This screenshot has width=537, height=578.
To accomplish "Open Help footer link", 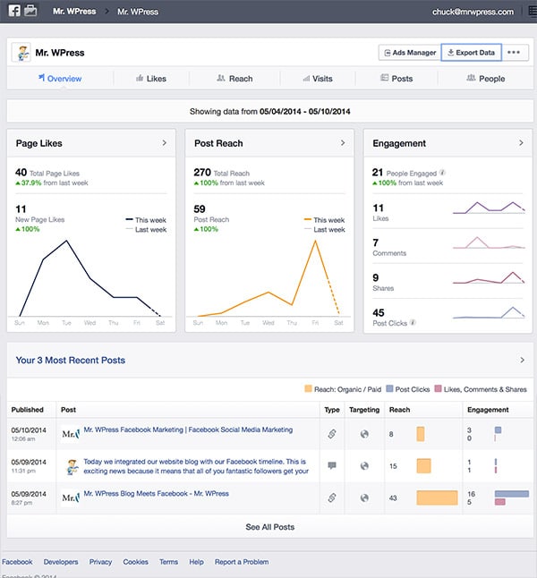I will pos(196,562).
